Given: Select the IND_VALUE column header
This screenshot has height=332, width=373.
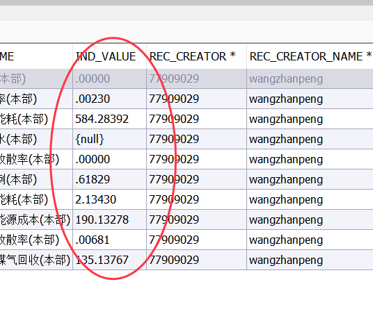Looking at the screenshot, I should tap(110, 56).
